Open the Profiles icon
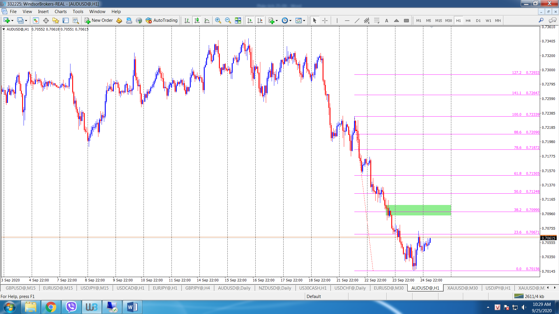 click(x=20, y=20)
